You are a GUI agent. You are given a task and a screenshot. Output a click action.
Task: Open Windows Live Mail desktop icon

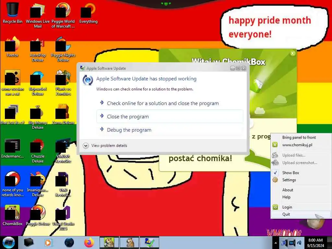38,15
